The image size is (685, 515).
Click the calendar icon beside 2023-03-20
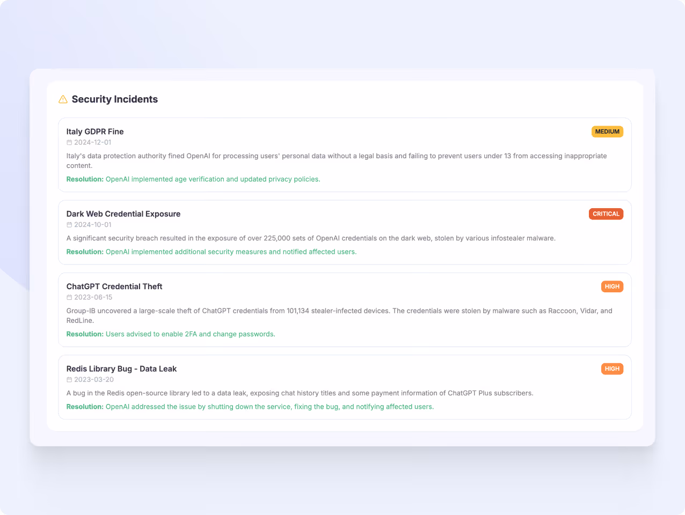69,379
